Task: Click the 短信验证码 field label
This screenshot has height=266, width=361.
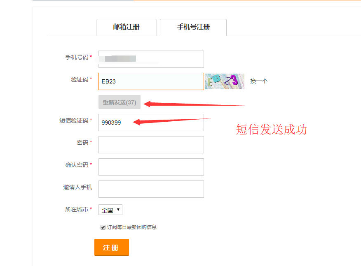Action: pyautogui.click(x=74, y=121)
